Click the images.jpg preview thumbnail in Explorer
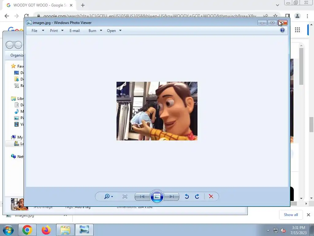This screenshot has height=236, width=314. point(19,204)
